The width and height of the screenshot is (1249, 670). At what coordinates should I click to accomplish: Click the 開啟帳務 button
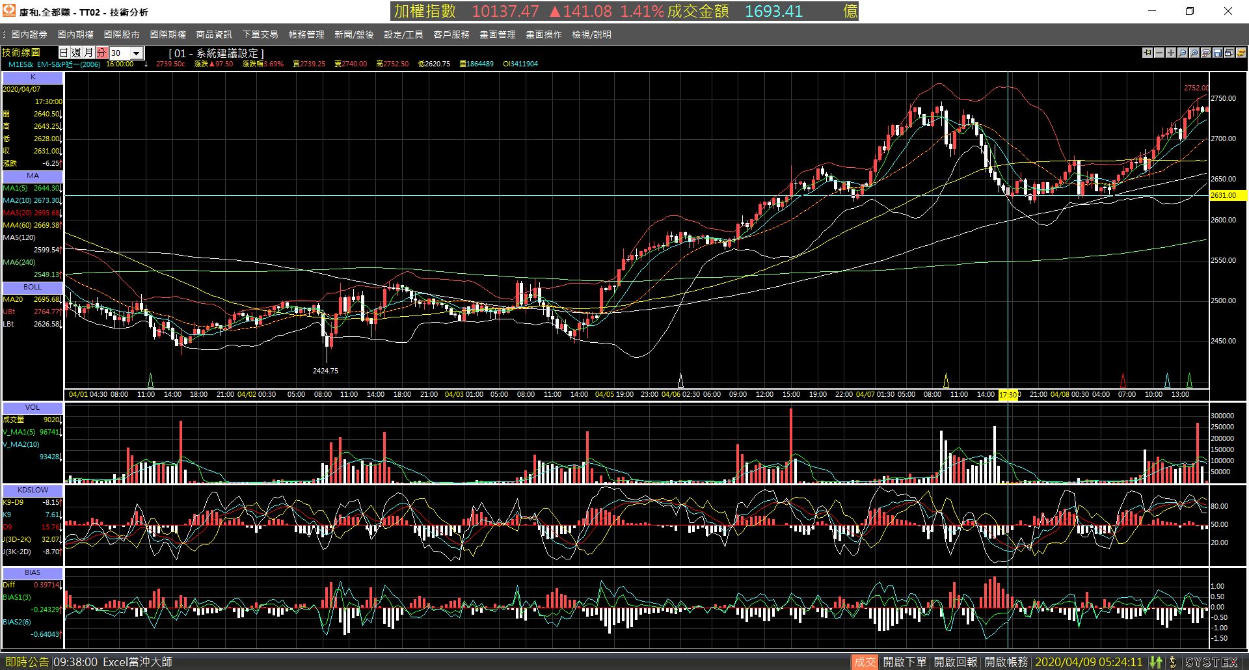[1006, 662]
